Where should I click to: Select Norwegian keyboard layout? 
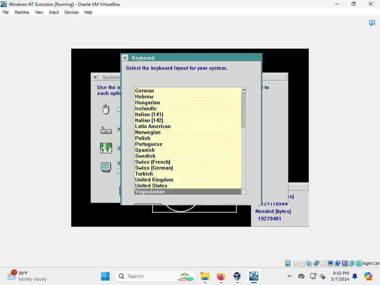[188, 132]
